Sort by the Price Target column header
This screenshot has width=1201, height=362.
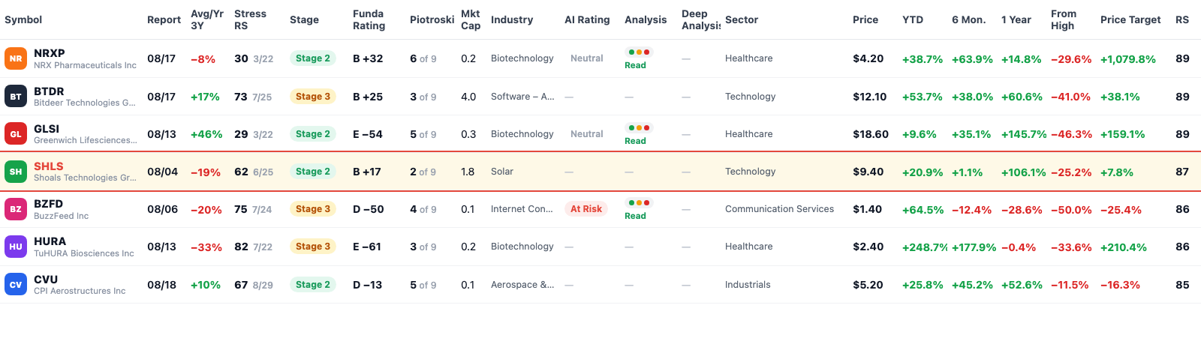(1130, 19)
